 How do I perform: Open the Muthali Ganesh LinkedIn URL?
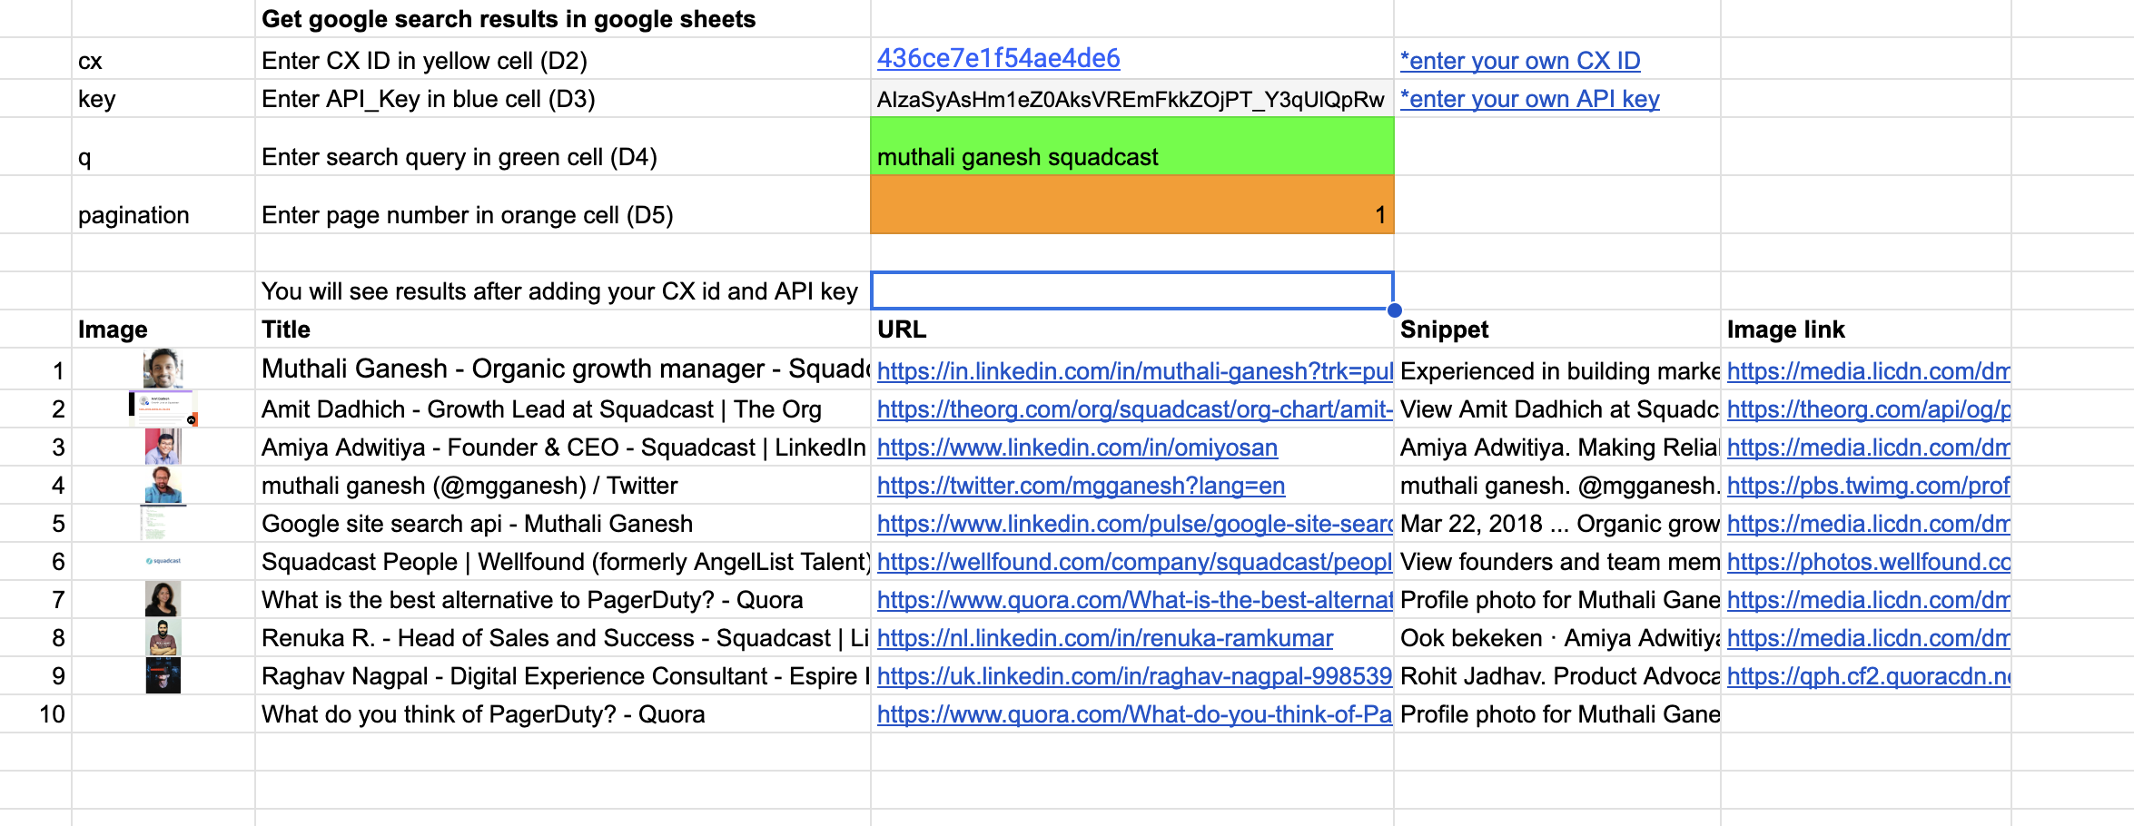click(x=1134, y=371)
